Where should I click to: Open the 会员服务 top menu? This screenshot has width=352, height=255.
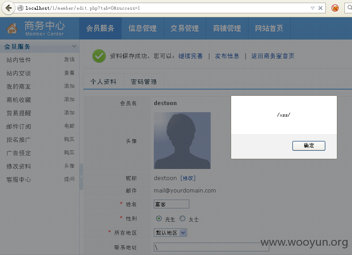tap(100, 28)
